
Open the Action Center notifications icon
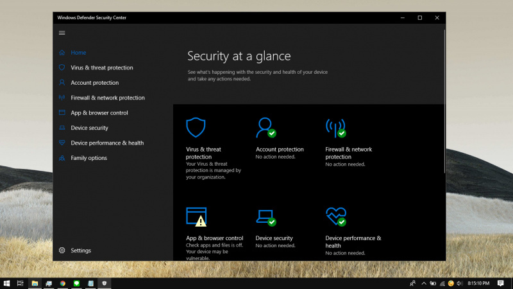click(501, 283)
